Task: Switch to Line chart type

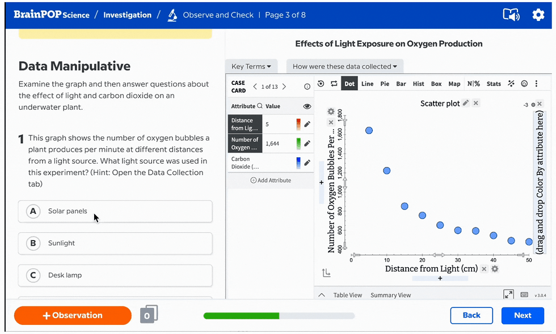Action: point(368,84)
